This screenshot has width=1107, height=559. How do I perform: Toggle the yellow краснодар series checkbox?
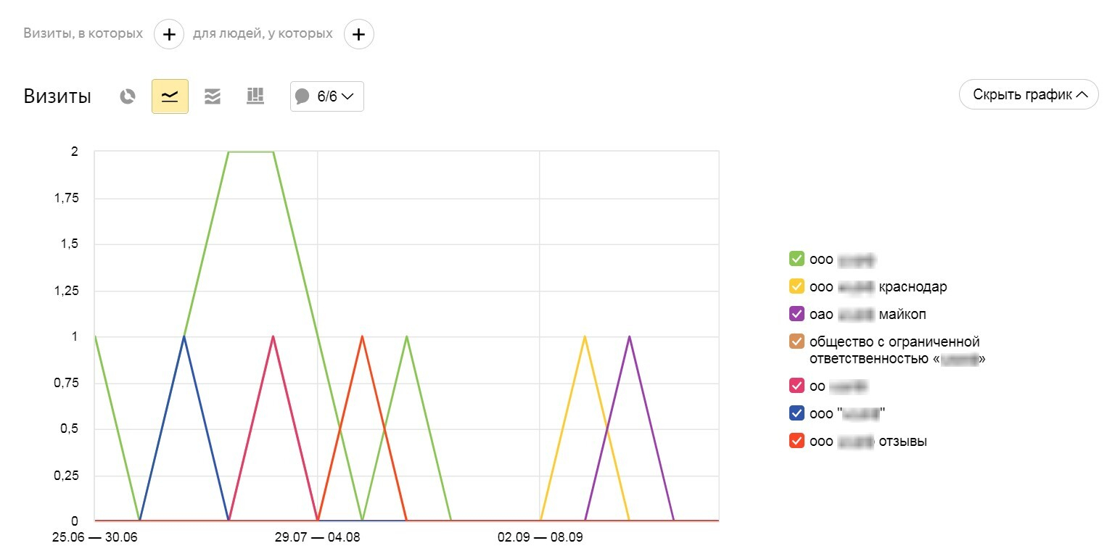796,286
